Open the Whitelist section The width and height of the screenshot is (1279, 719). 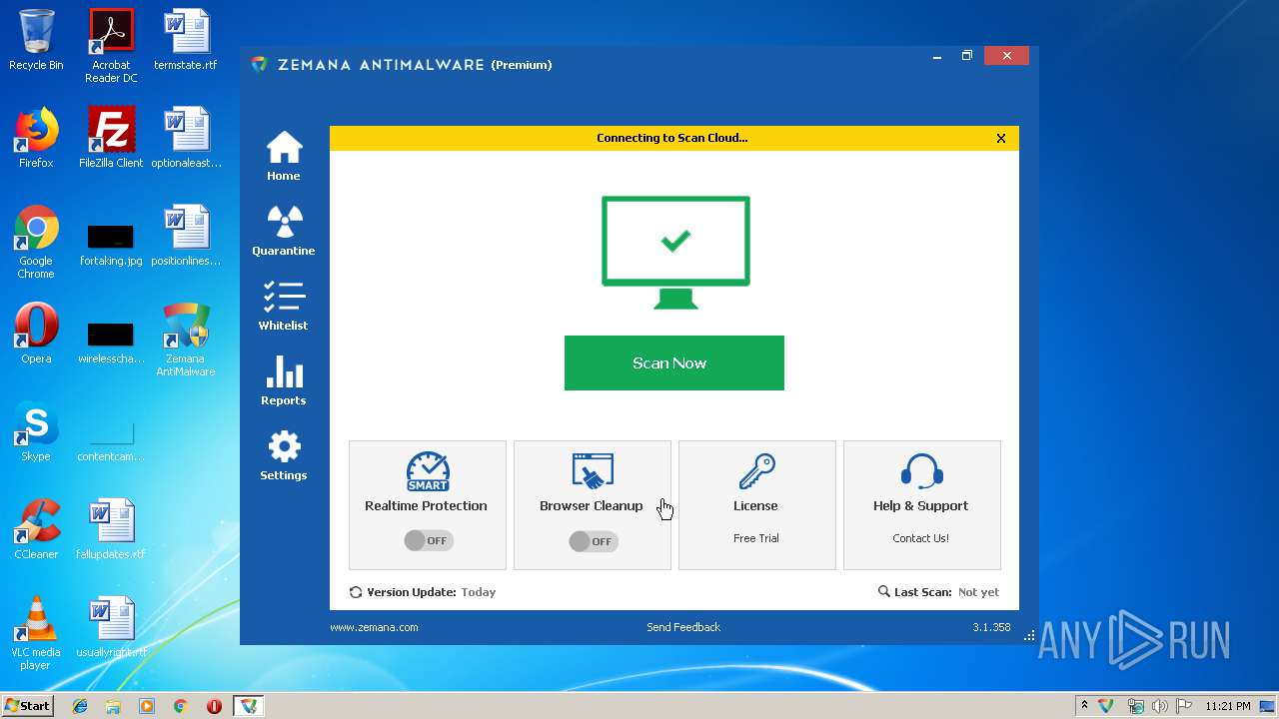tap(284, 306)
